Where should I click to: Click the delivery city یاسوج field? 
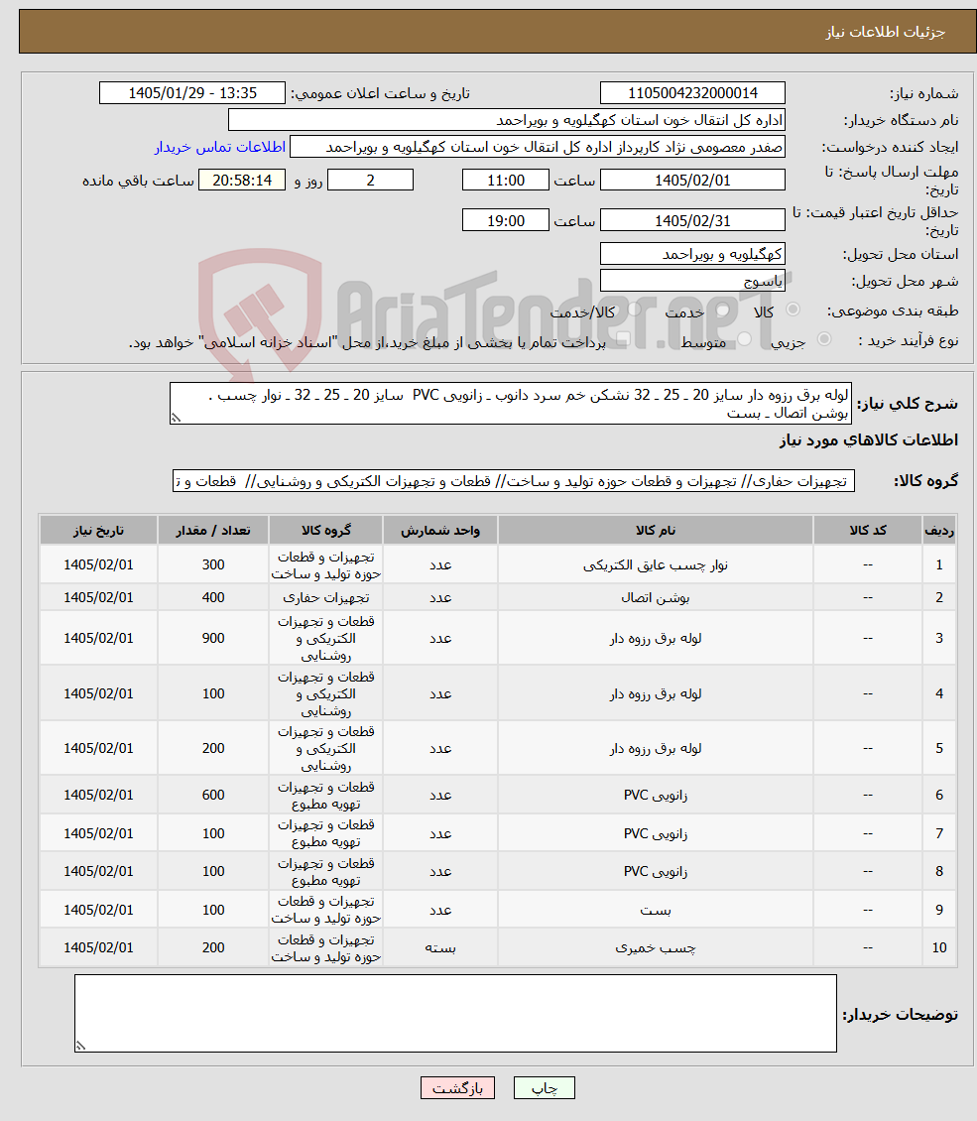pyautogui.click(x=692, y=280)
